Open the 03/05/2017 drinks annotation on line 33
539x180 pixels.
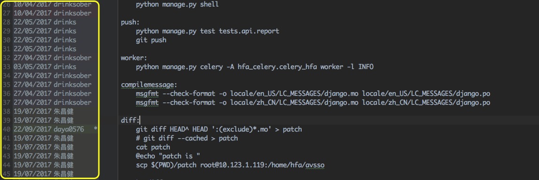tap(45, 67)
